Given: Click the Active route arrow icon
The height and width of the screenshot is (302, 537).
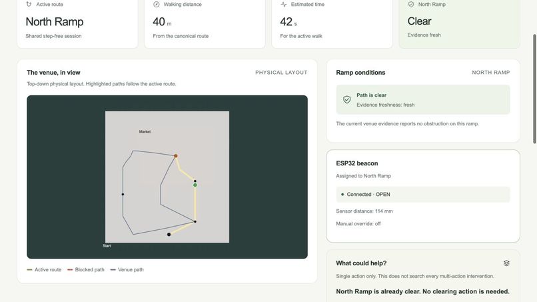Looking at the screenshot, I should [x=29, y=4].
